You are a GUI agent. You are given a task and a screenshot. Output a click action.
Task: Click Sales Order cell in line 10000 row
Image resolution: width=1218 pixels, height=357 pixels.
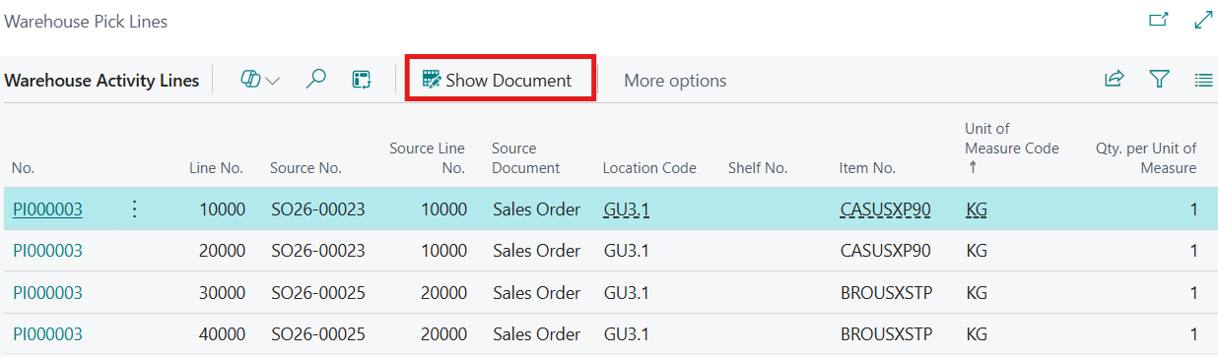point(537,209)
